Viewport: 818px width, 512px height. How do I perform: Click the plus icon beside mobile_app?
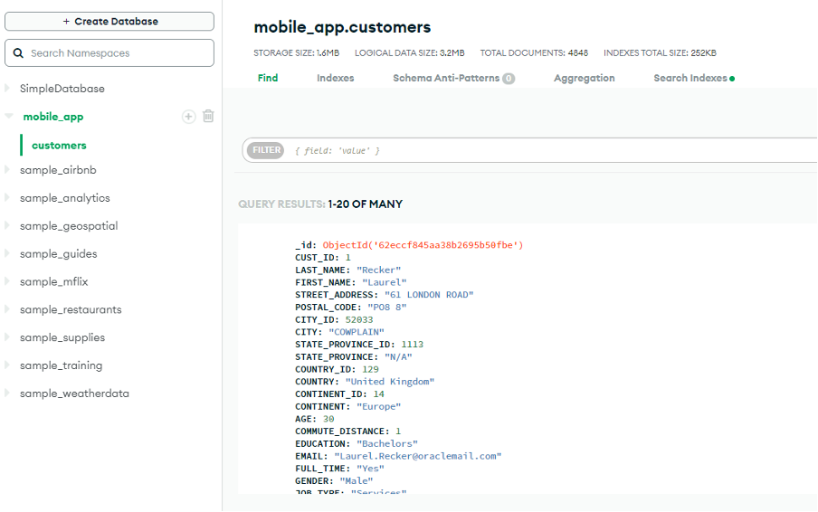coord(188,117)
